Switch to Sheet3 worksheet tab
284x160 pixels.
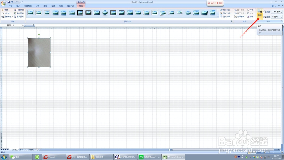tap(31, 150)
